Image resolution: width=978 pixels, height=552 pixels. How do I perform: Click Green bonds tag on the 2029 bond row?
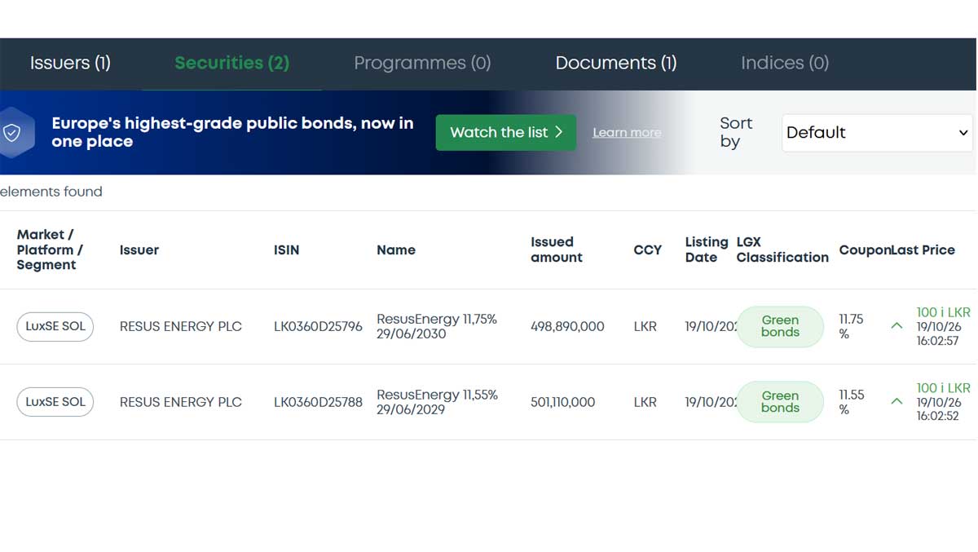pos(780,402)
